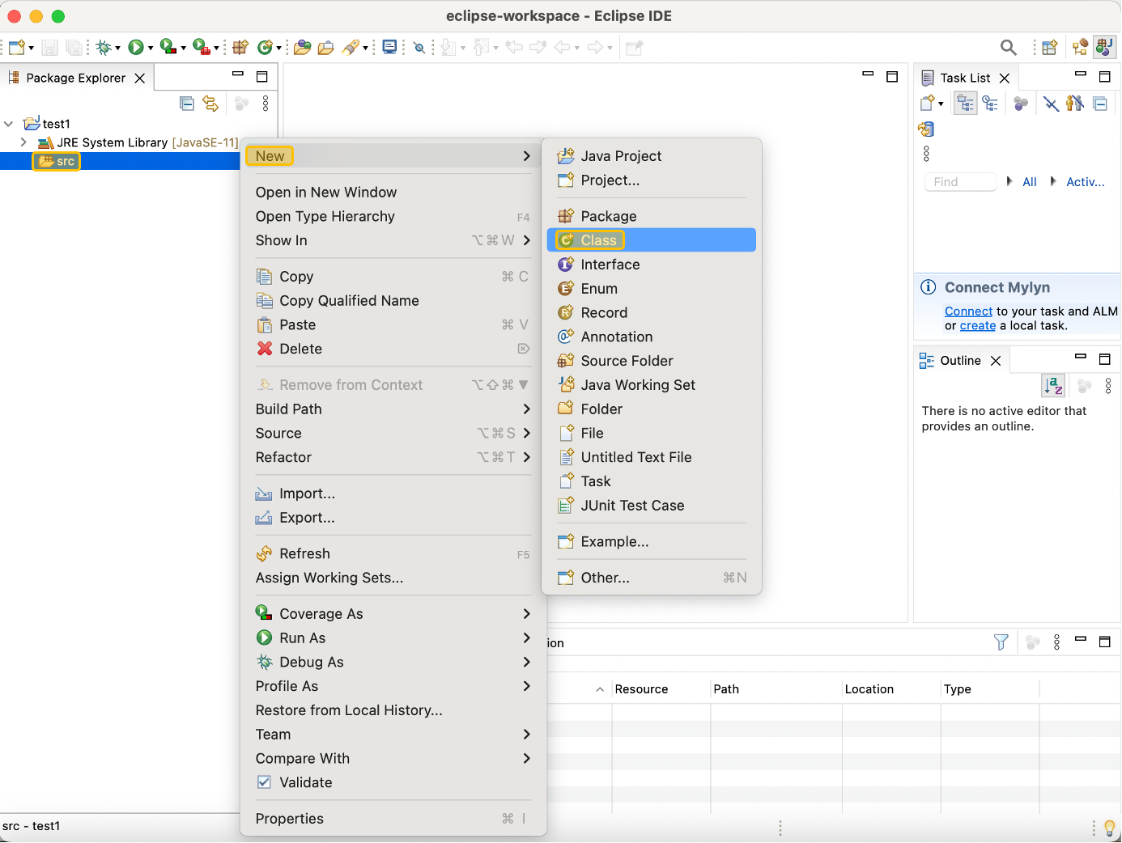Click Refresh in the context menu
The width and height of the screenshot is (1122, 843).
[x=393, y=554]
